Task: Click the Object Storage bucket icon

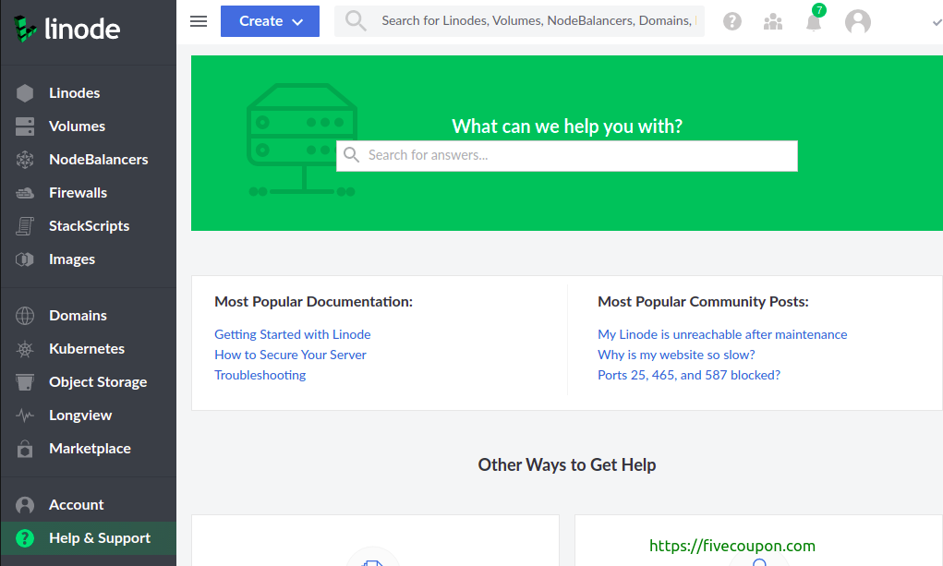Action: (25, 382)
